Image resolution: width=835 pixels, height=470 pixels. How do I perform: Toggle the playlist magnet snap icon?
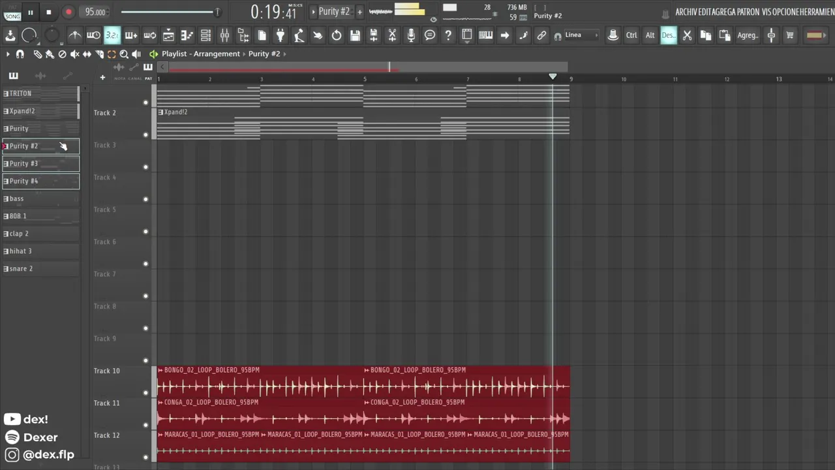point(20,54)
